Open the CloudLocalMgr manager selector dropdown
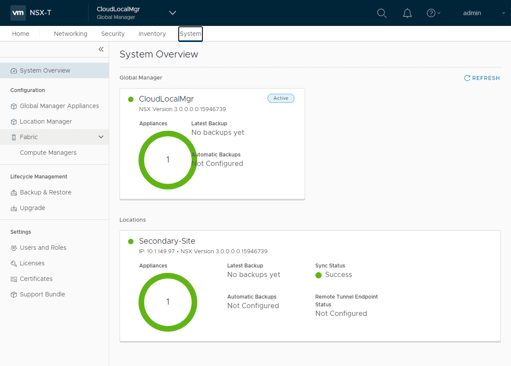This screenshot has width=511, height=366. [x=172, y=13]
